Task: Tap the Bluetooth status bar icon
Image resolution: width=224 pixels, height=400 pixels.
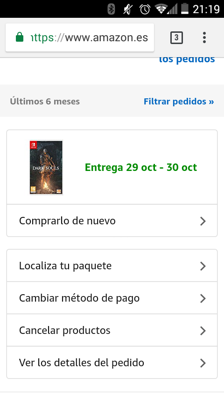Action: point(111,9)
